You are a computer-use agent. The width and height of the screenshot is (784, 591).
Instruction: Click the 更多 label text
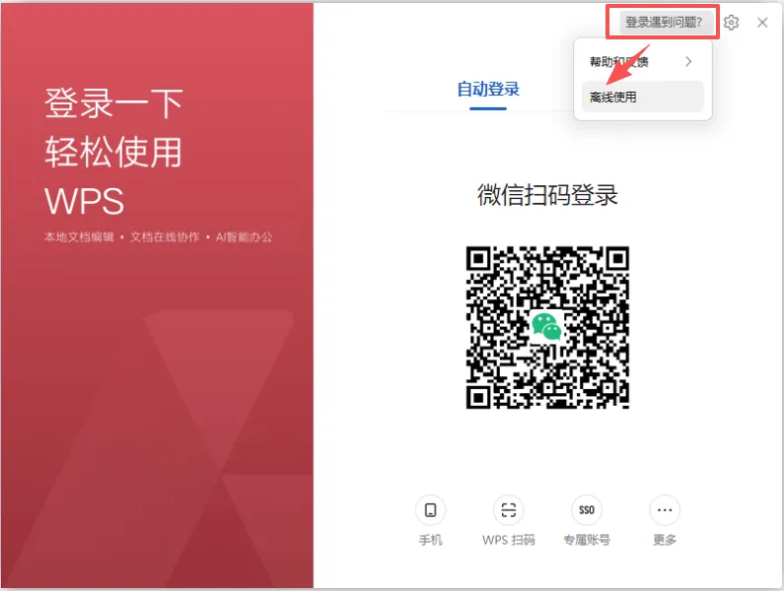pos(665,540)
